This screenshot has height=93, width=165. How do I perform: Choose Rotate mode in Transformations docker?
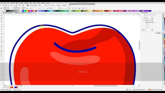tap(147, 15)
